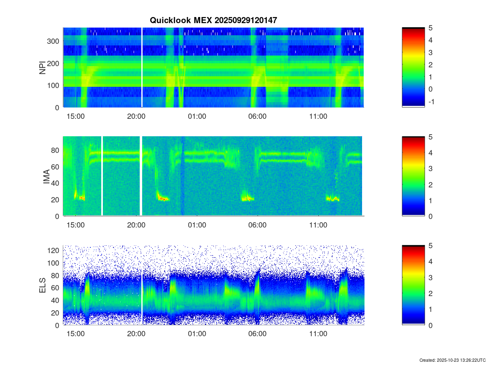Click the white data gap in the NPI panel

point(142,67)
